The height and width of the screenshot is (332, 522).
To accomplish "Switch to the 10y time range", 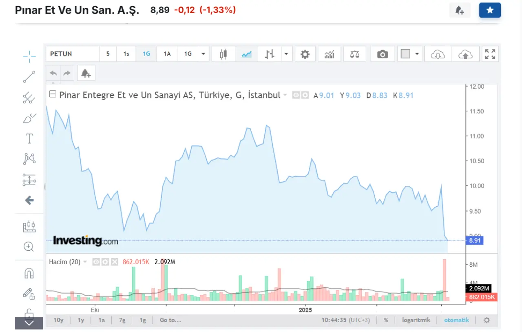I will [58, 320].
